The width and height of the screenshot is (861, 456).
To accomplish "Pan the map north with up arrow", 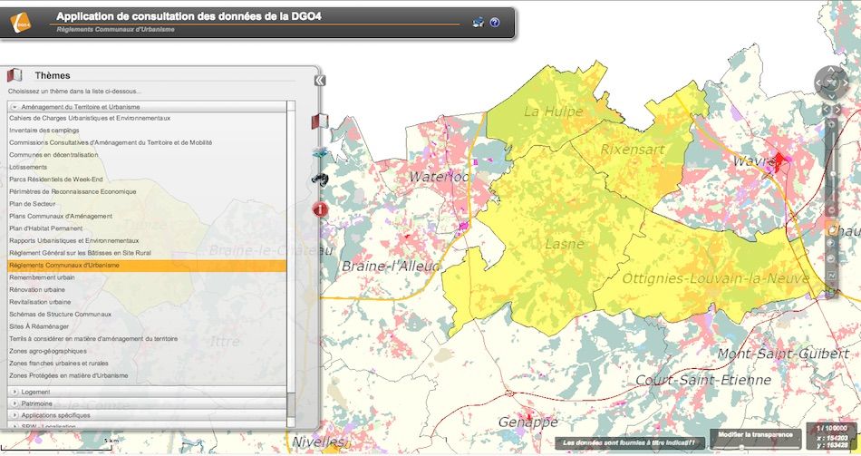I will (x=831, y=69).
